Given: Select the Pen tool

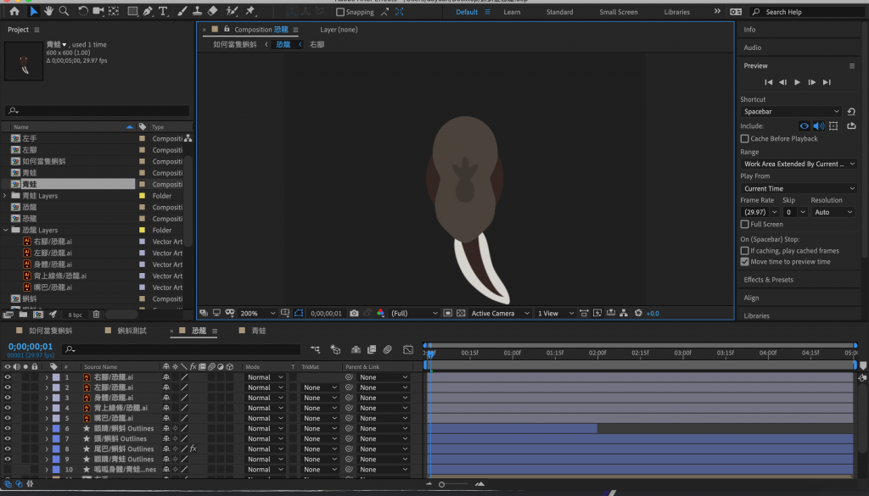Looking at the screenshot, I should tap(148, 12).
